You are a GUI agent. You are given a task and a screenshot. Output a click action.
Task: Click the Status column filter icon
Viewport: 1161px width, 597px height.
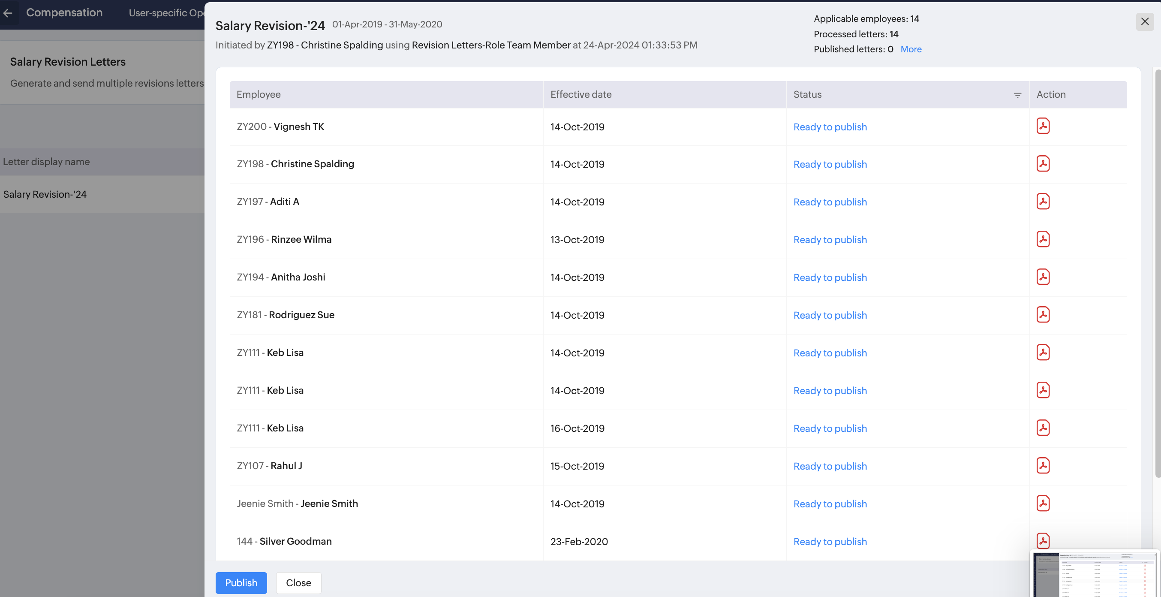[x=1017, y=95]
